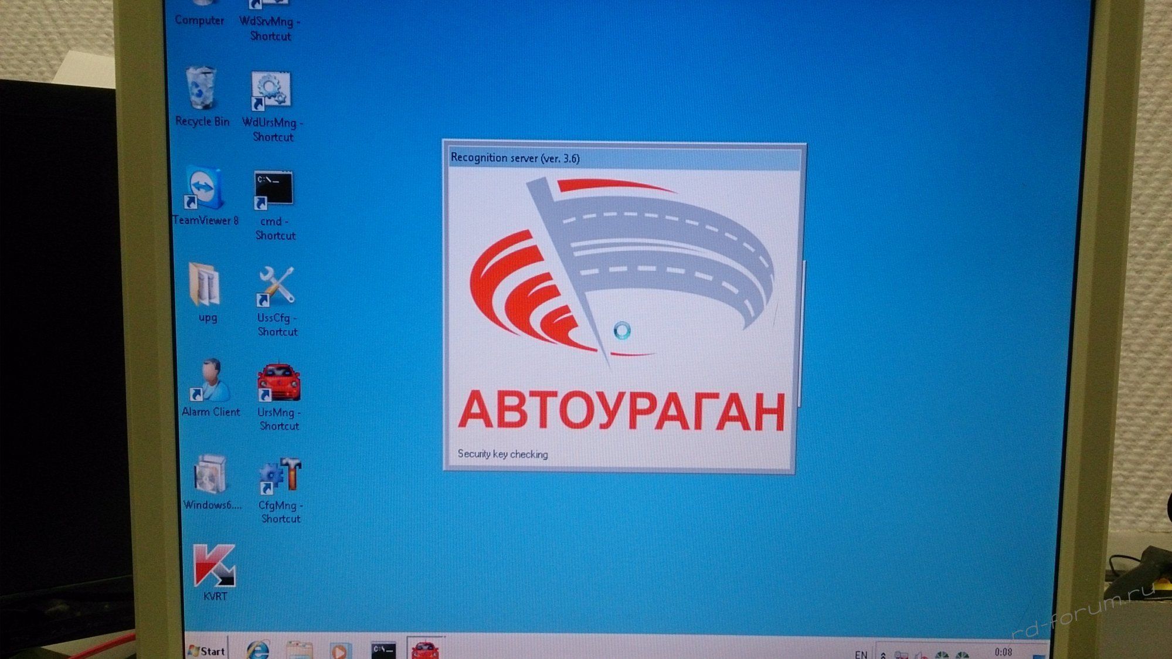Click the Recognition server (ver. 3.6) title
This screenshot has height=659, width=1172.
coord(515,158)
